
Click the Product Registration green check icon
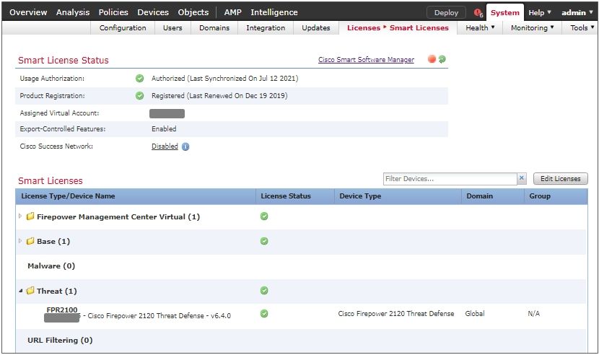pos(140,95)
